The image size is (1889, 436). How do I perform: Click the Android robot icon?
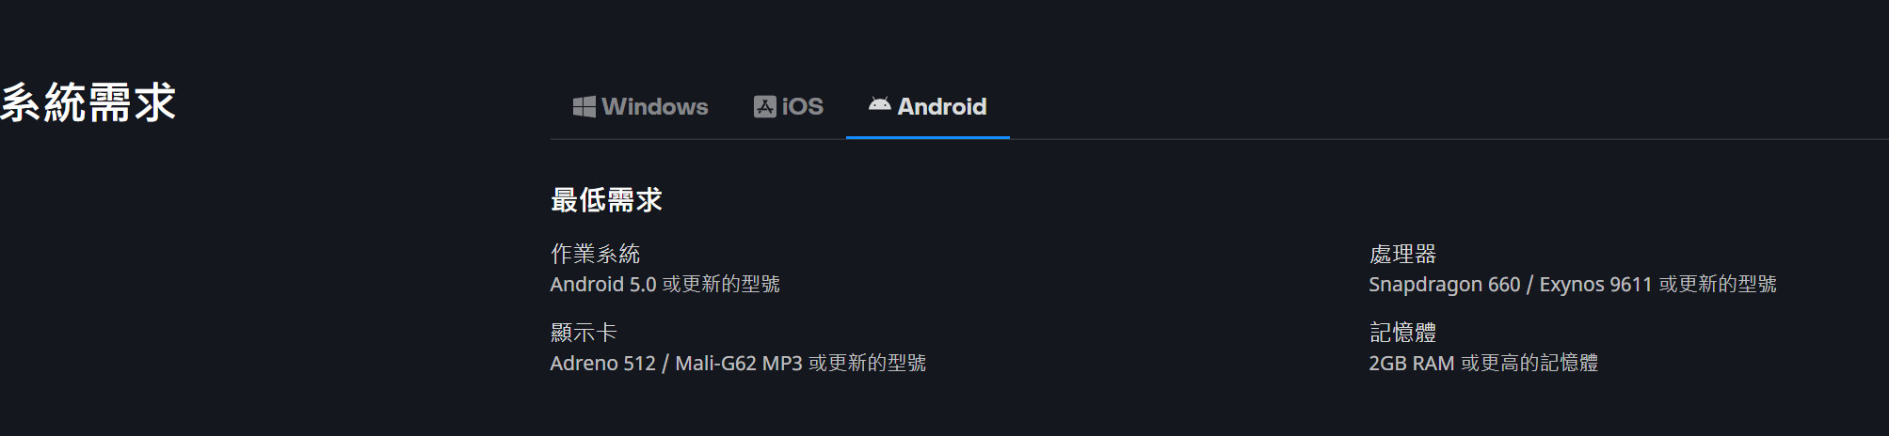coord(879,104)
